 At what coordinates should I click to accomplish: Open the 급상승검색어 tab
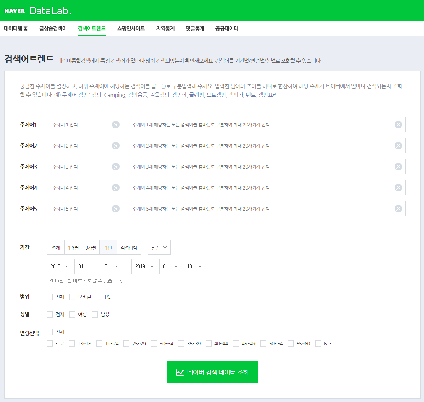tap(53, 29)
